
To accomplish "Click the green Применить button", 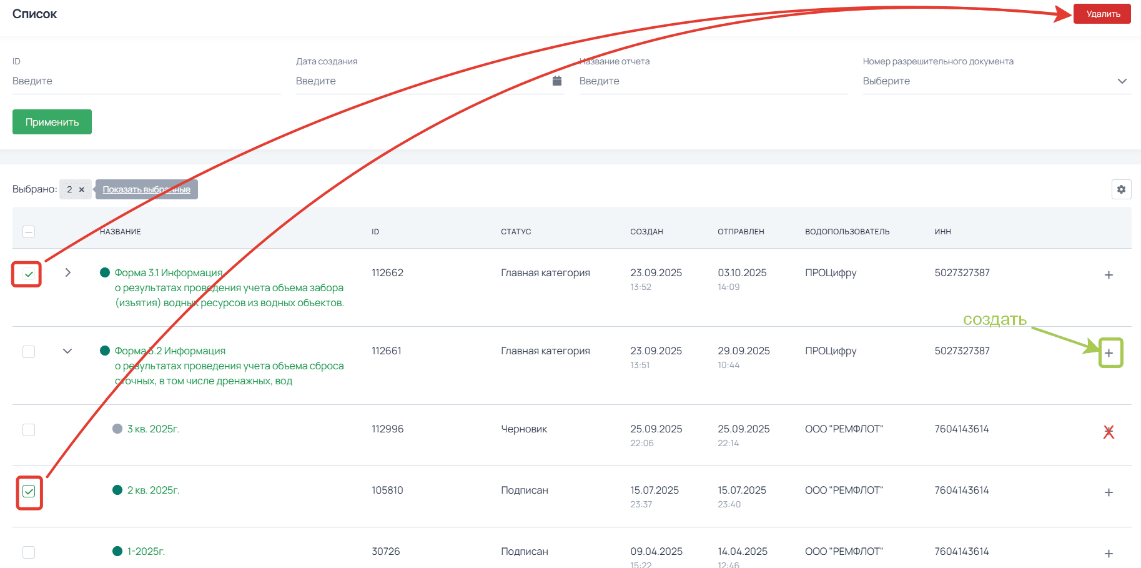I will coord(52,122).
